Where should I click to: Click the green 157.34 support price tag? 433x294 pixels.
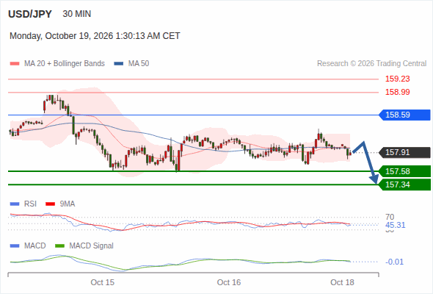404,184
